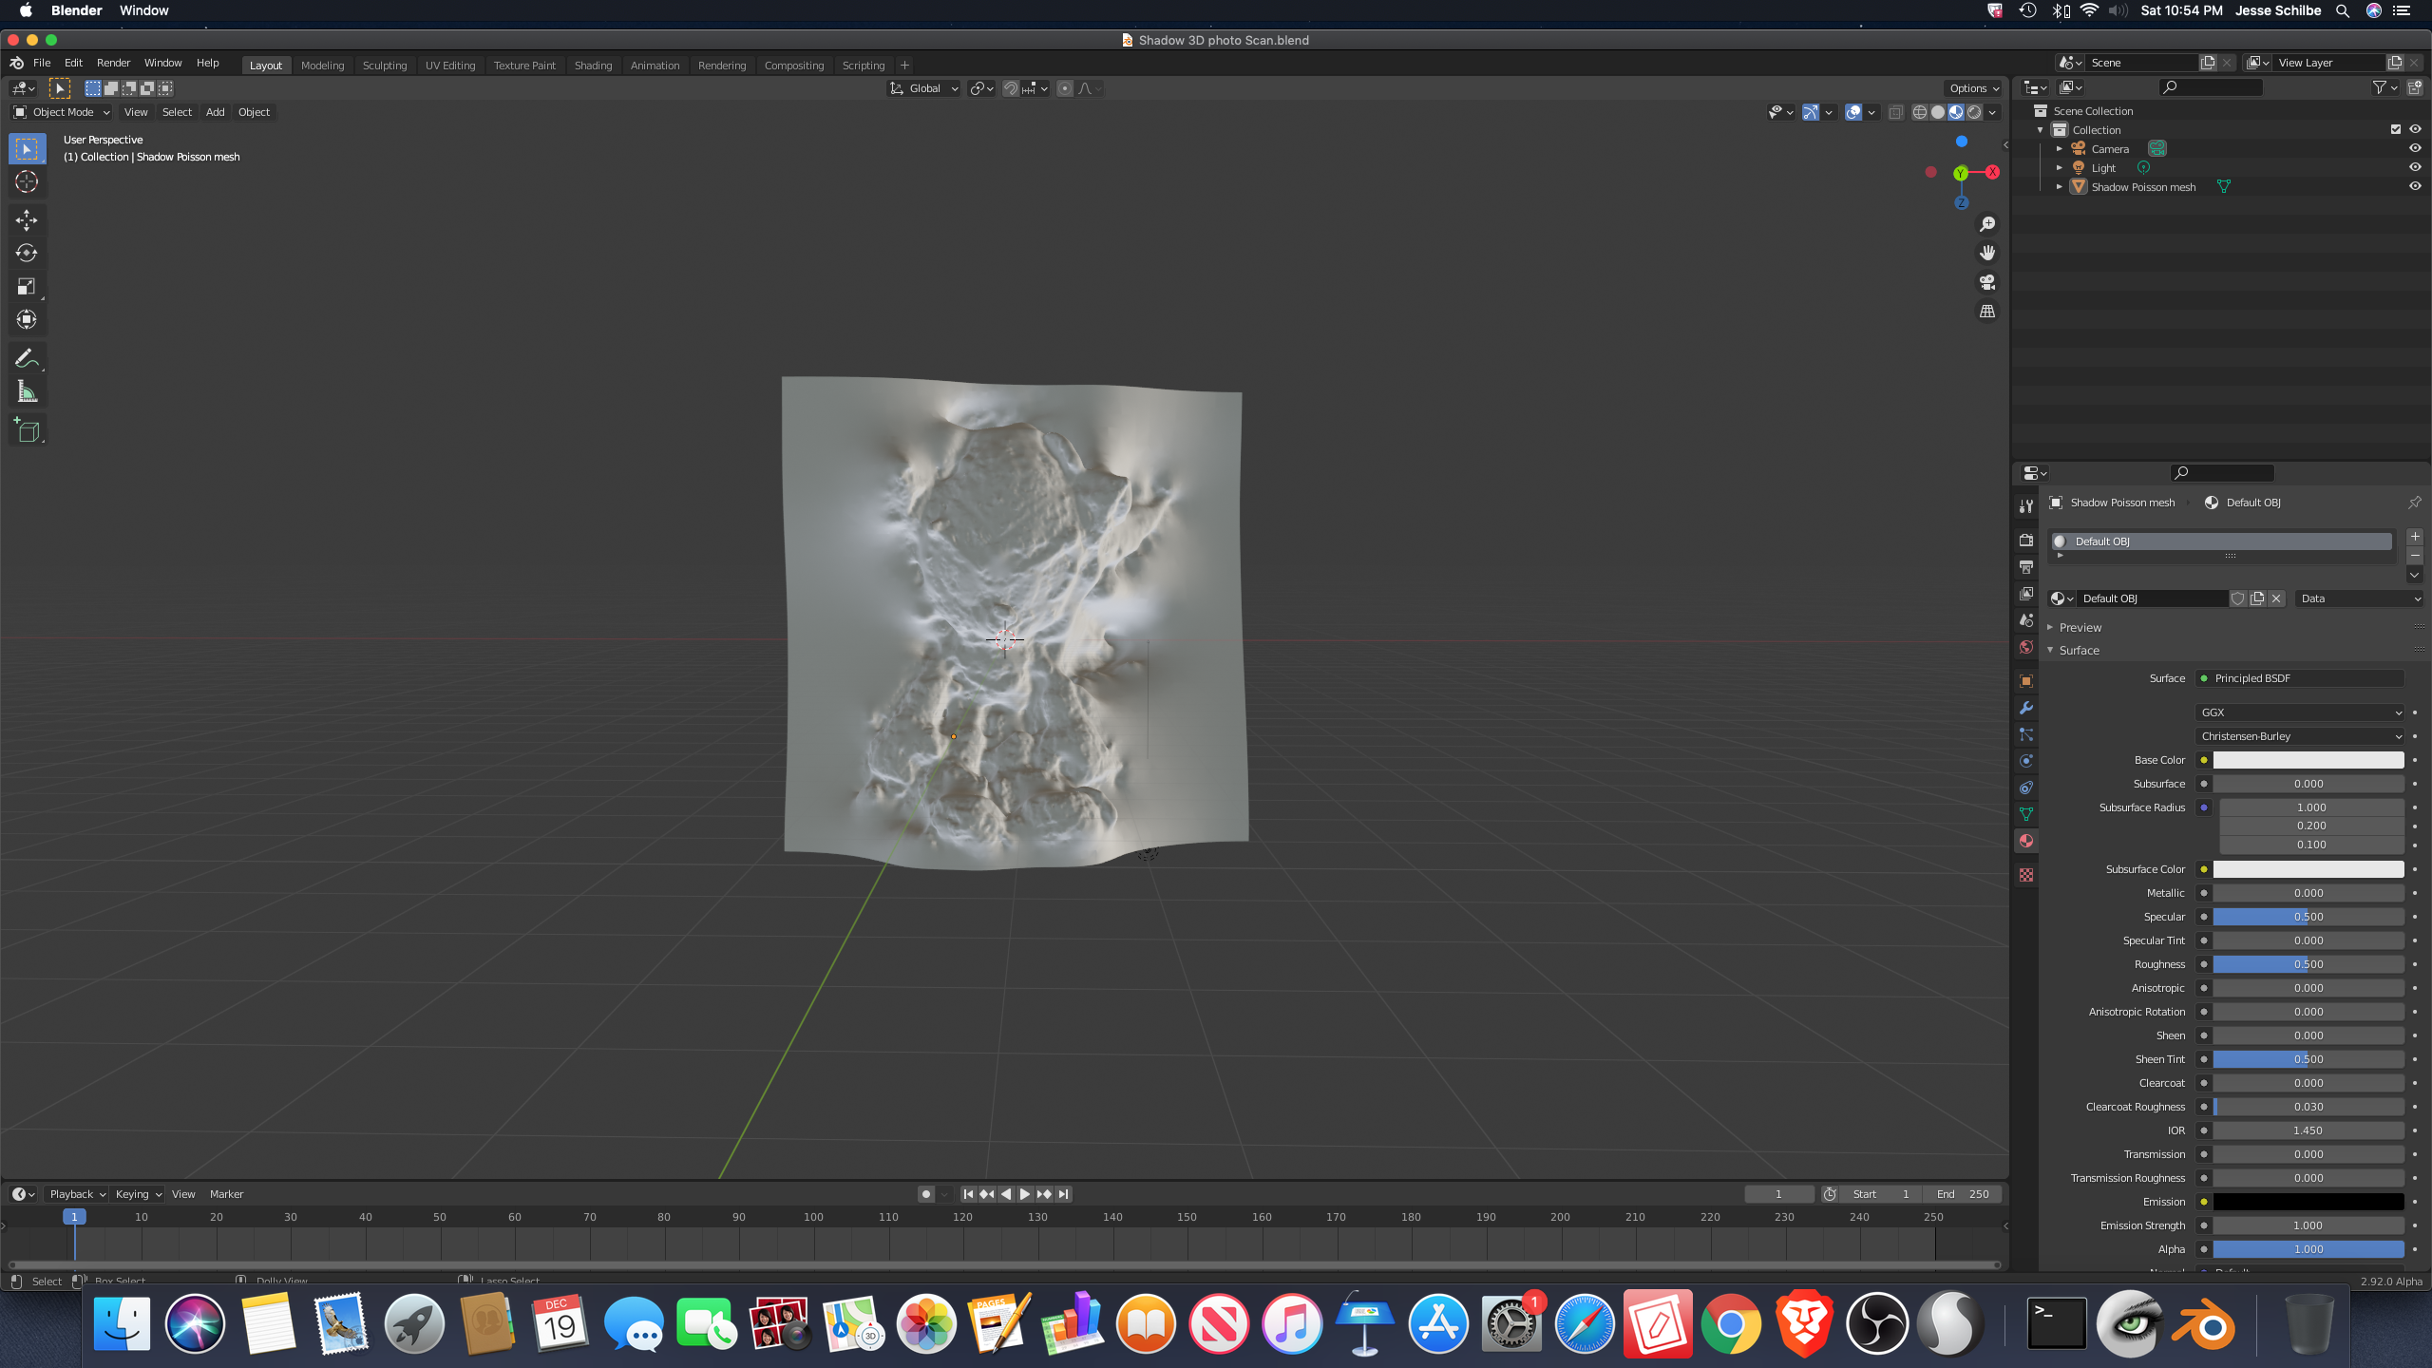
Task: Switch to the Sculpting workspace tab
Action: [x=384, y=66]
